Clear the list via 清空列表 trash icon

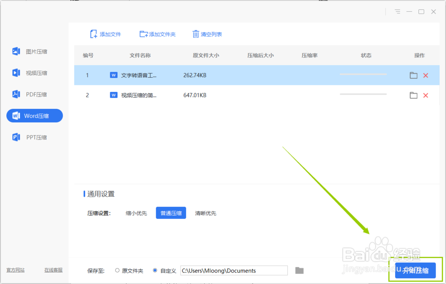tap(195, 34)
